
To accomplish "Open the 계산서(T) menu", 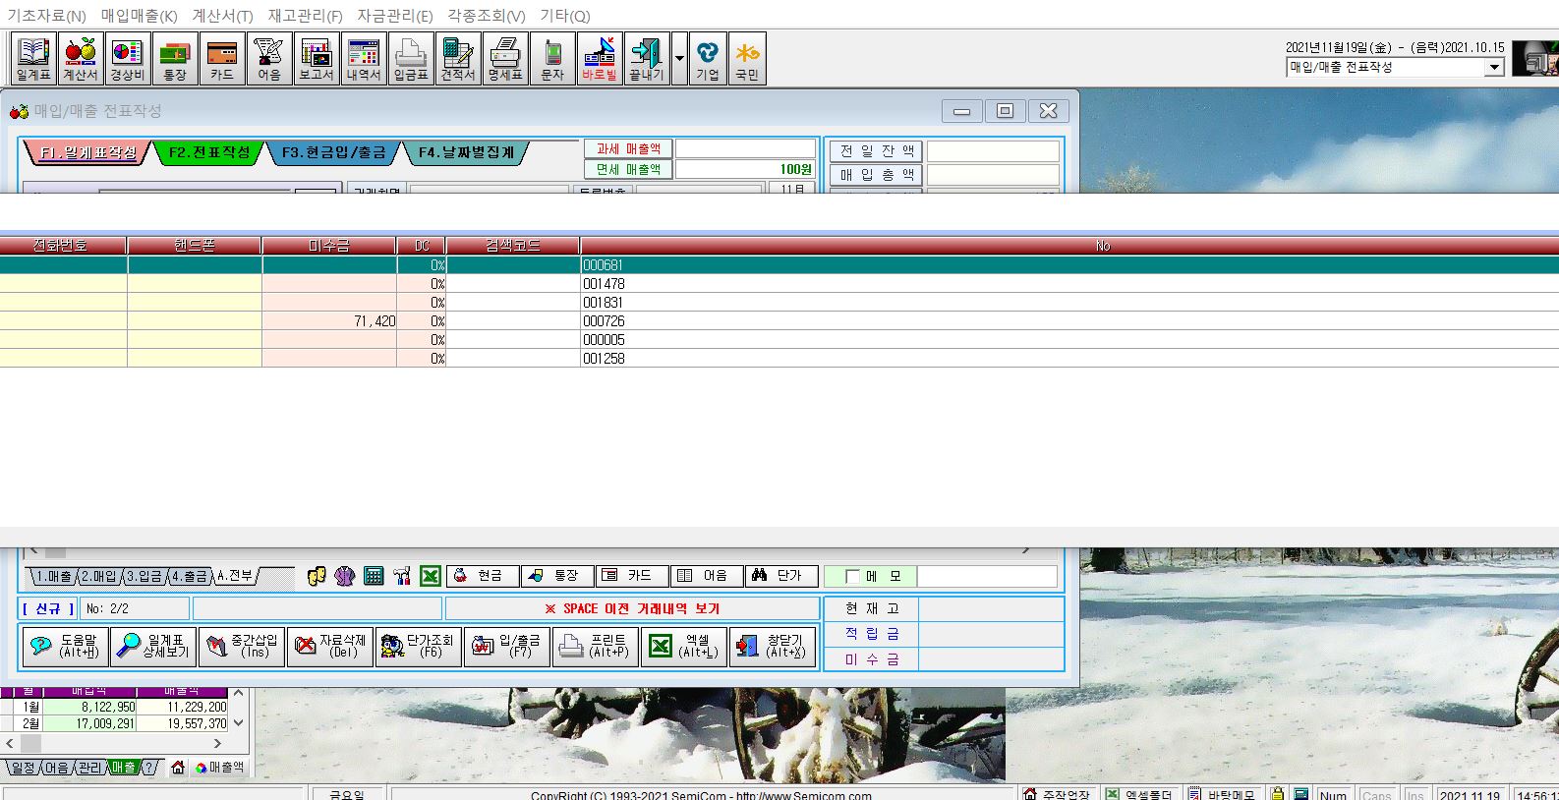I will pyautogui.click(x=222, y=16).
